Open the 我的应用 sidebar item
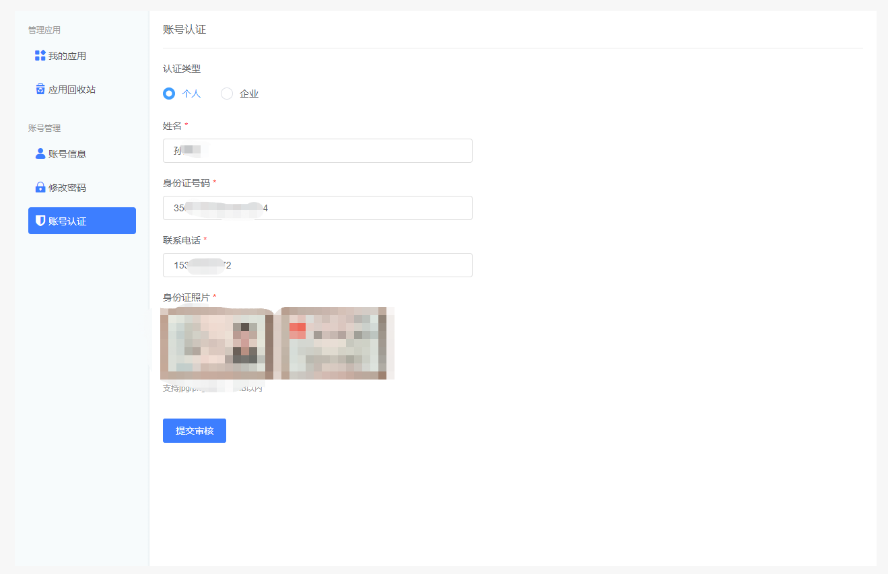This screenshot has width=888, height=574. point(67,55)
